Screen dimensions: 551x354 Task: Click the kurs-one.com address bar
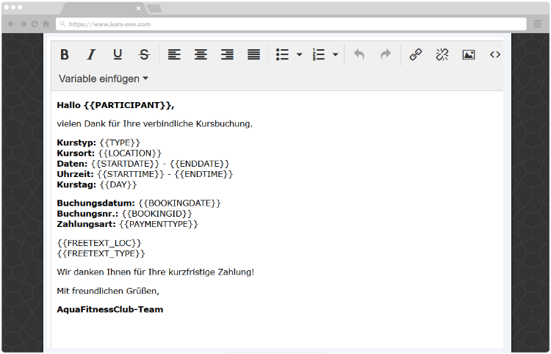click(x=291, y=24)
